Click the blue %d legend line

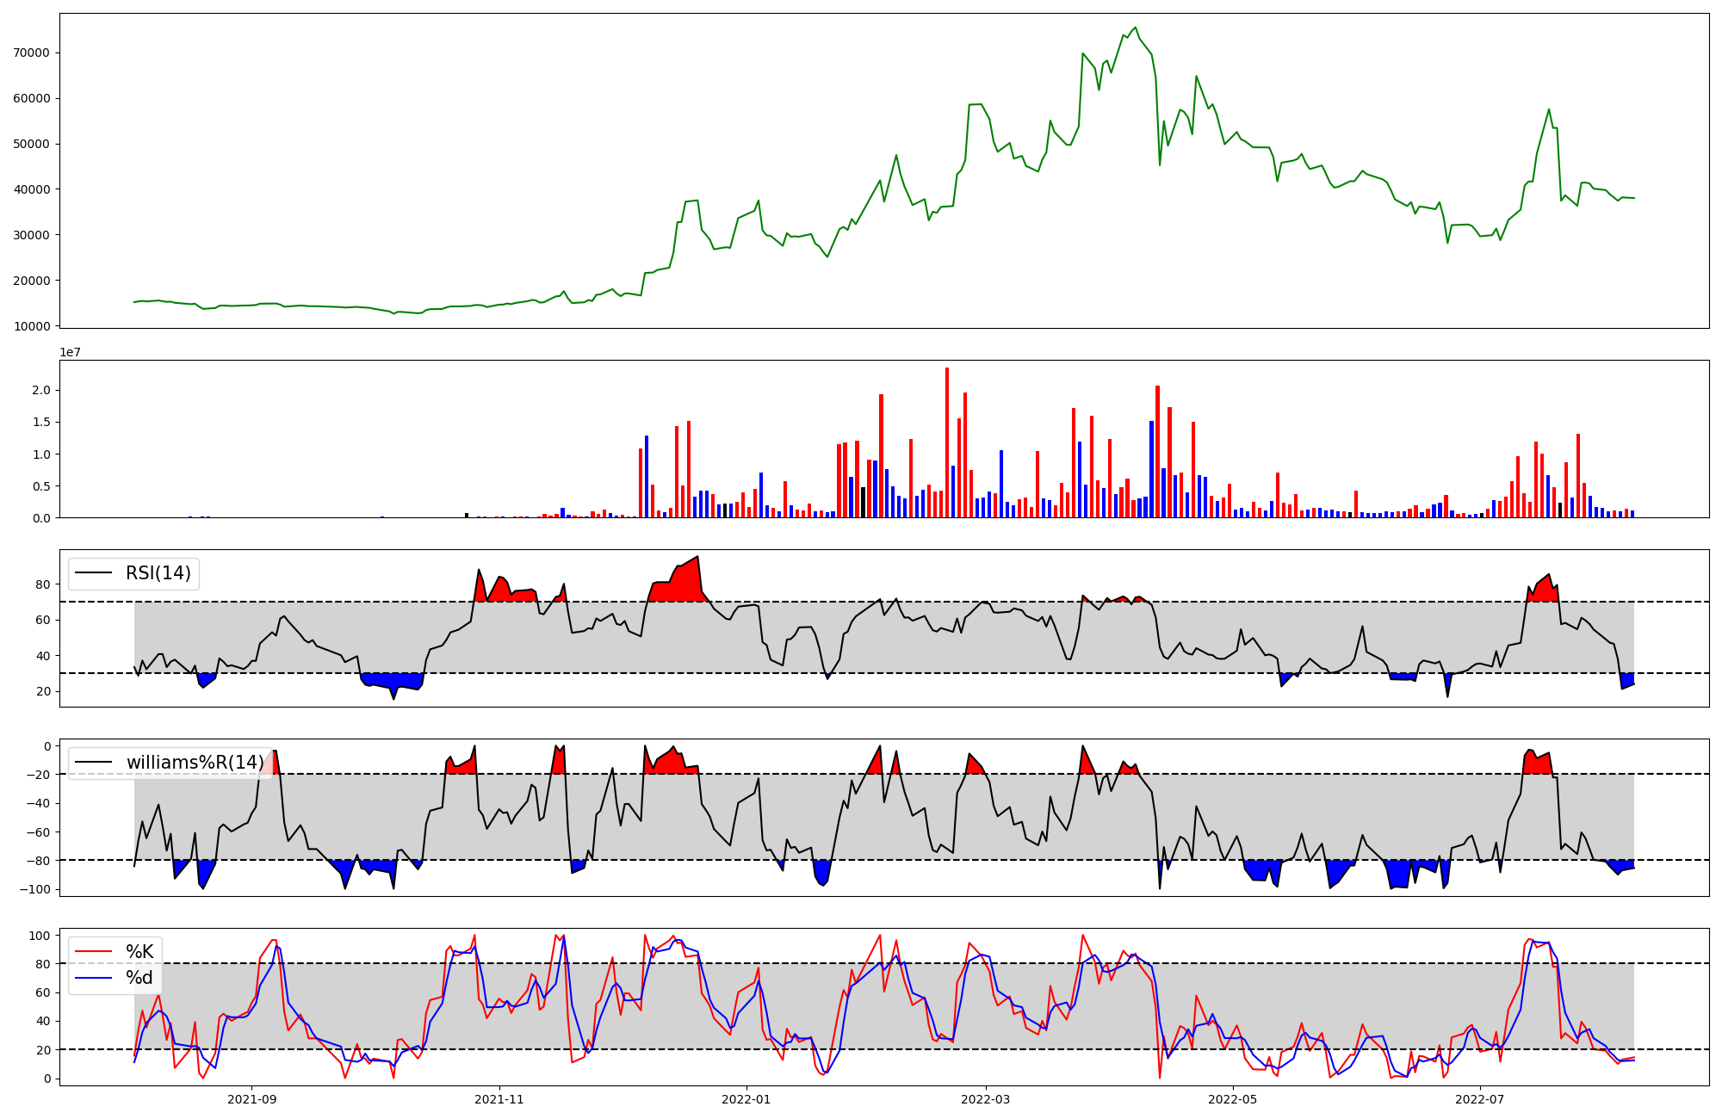[94, 978]
